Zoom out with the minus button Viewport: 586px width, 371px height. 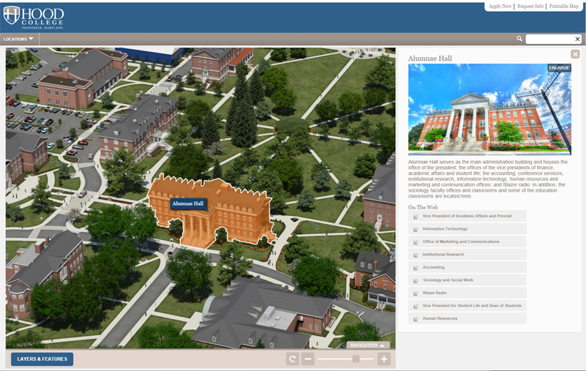click(x=308, y=359)
